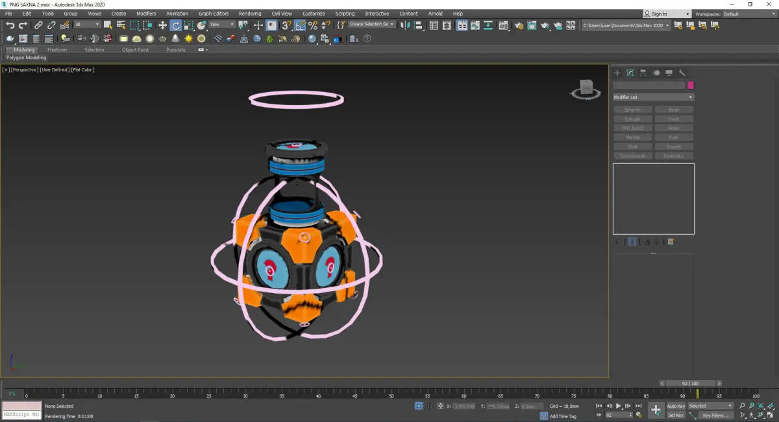Open Rendered Frame Window icon

532,25
